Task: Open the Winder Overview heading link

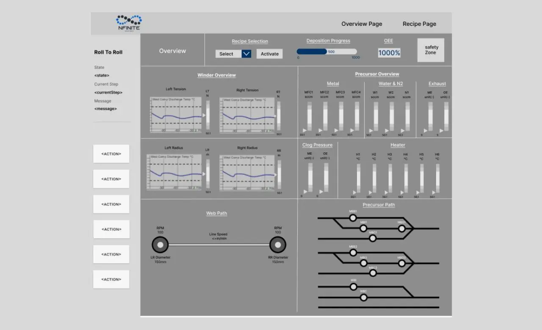Action: 216,75
